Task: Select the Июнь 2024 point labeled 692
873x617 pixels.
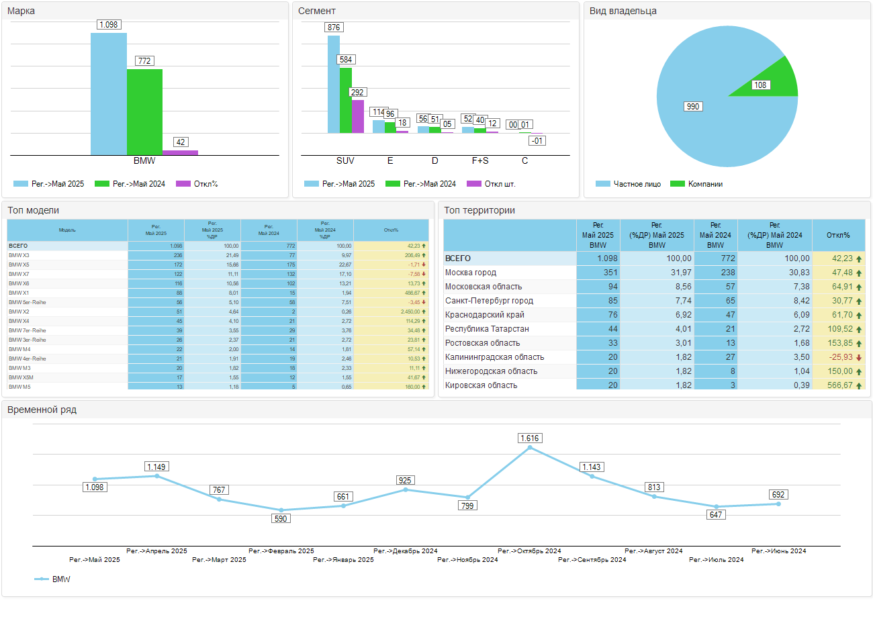Action: [x=778, y=504]
